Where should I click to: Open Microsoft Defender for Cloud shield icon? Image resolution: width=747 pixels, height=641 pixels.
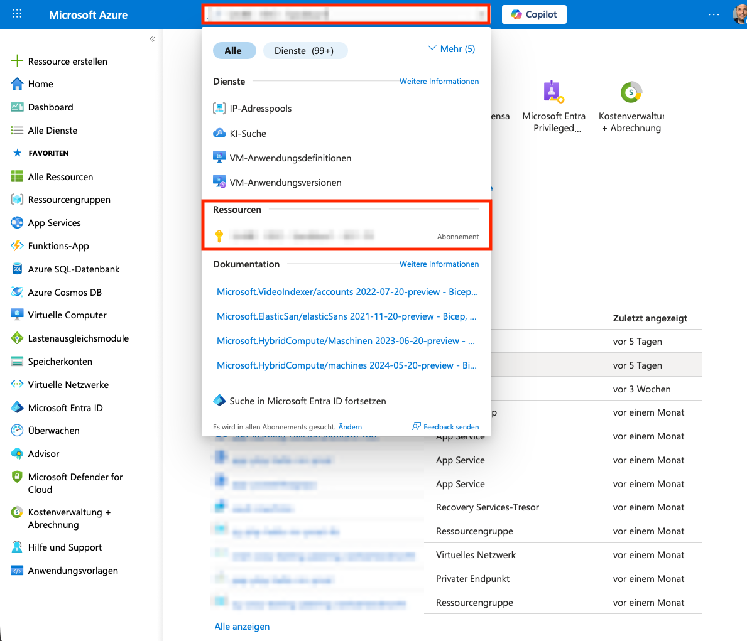[x=17, y=477]
